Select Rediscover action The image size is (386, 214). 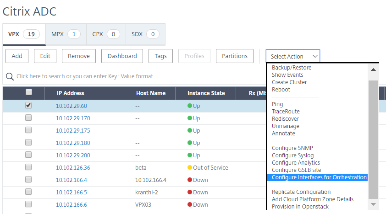(285, 119)
